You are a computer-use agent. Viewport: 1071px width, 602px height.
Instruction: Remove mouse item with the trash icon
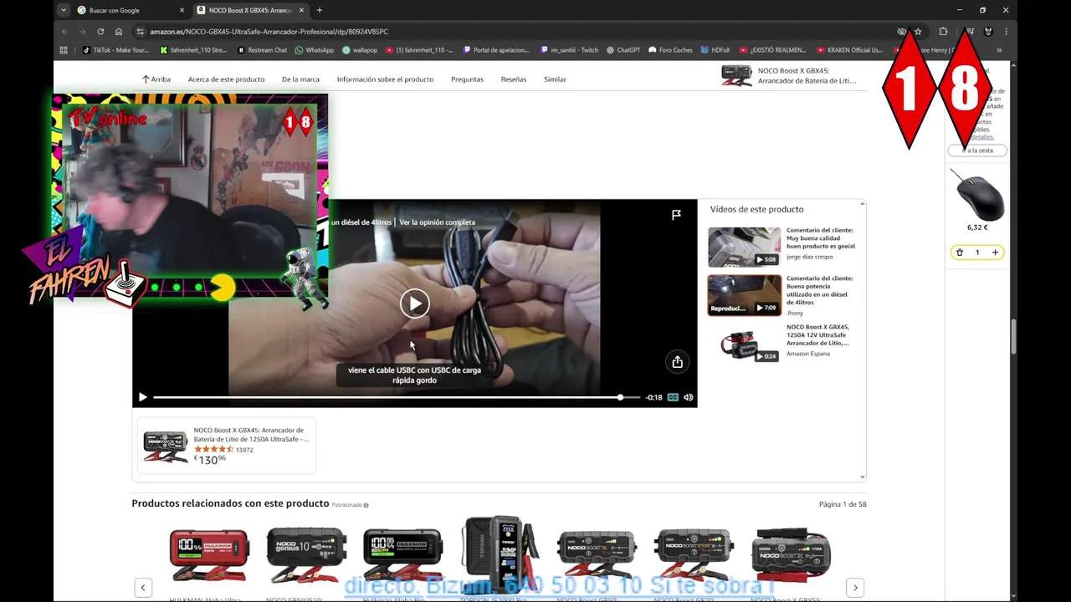[960, 253]
